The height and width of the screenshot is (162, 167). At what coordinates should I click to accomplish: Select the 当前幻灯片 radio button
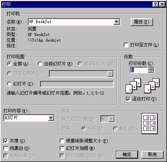pos(40,64)
